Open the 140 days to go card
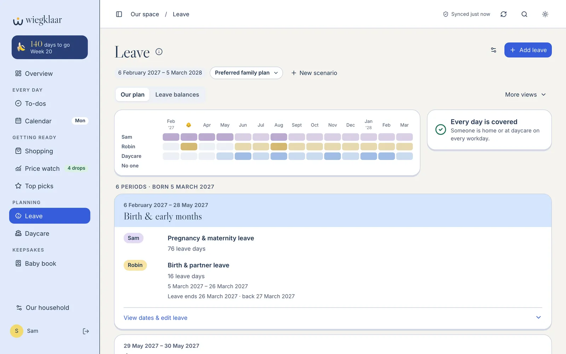 [x=50, y=47]
